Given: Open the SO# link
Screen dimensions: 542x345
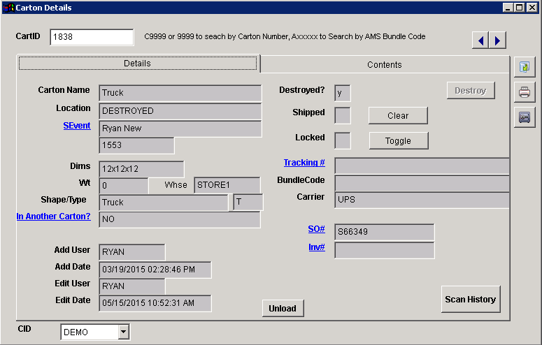Looking at the screenshot, I should coord(316,229).
